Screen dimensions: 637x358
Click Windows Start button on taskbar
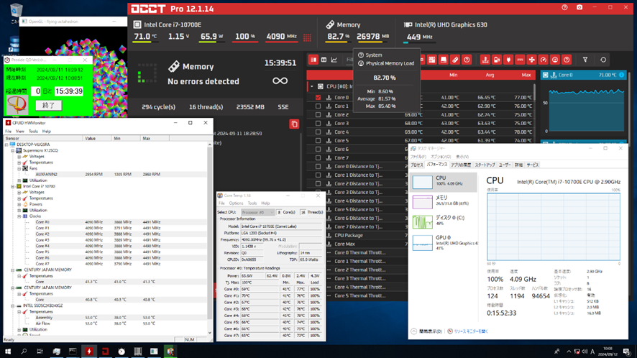tap(8, 351)
